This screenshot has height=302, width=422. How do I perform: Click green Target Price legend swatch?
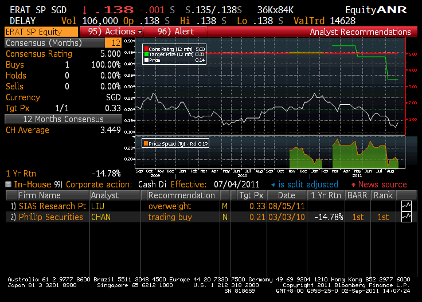(146, 54)
